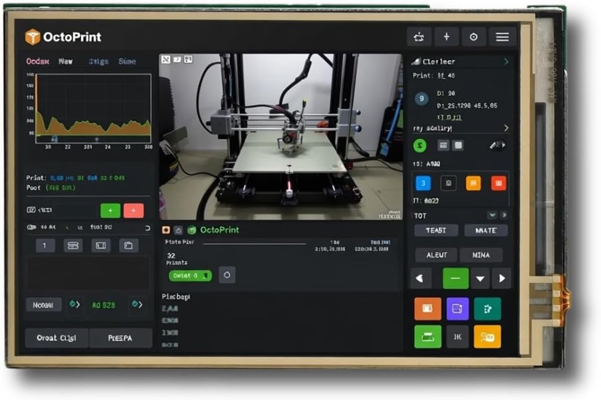This screenshot has height=400, width=601.
Task: Click the yellow tile button at bottom right
Action: (x=488, y=337)
